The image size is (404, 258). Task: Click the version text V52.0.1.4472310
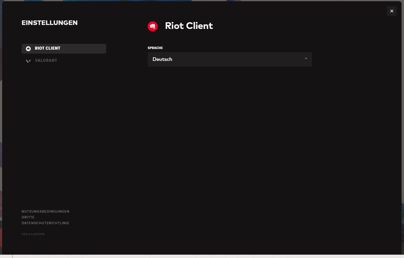33,234
